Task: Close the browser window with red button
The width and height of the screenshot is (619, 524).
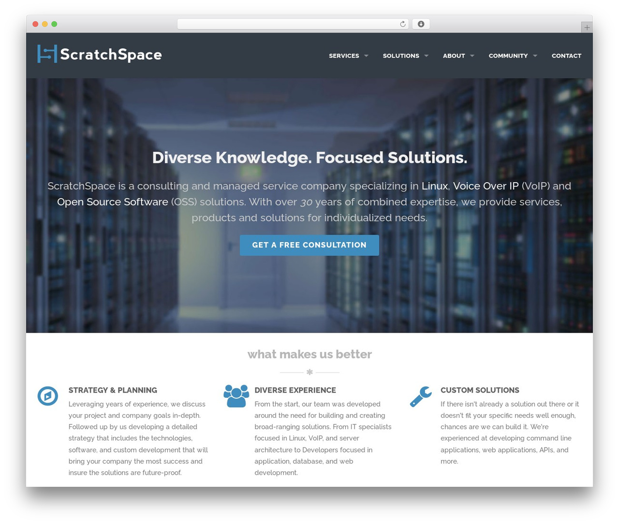Action: [35, 24]
